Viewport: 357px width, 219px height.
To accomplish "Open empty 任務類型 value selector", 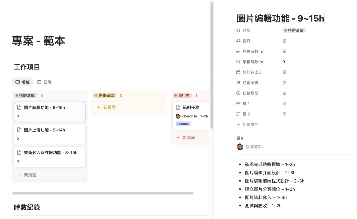I will coord(284,93).
